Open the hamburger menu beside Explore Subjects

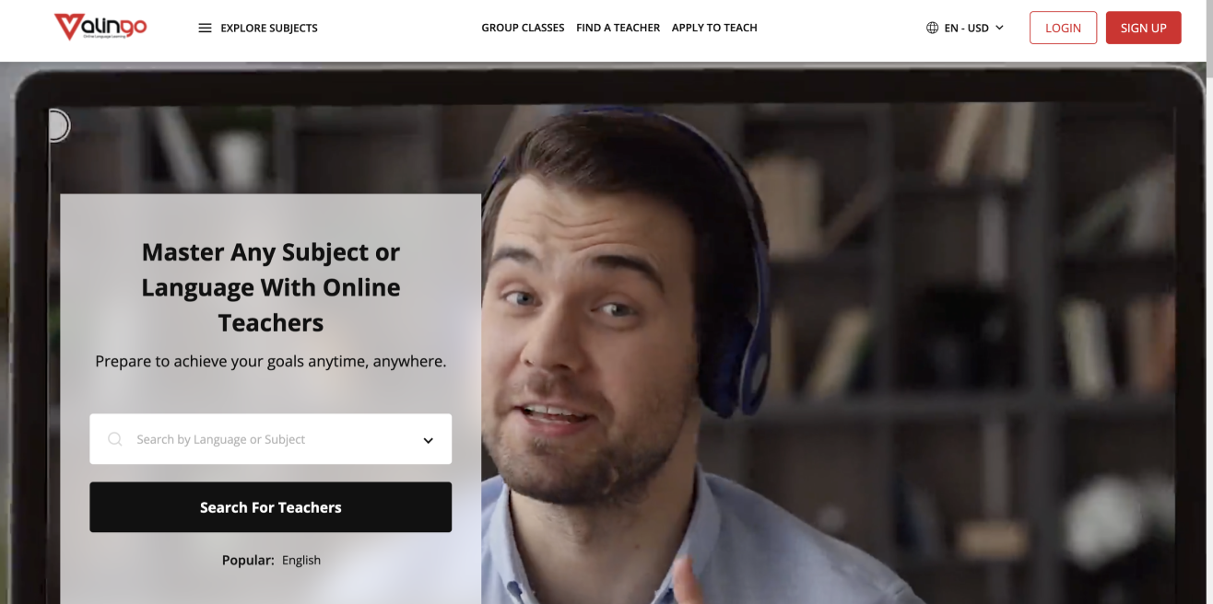pos(204,28)
